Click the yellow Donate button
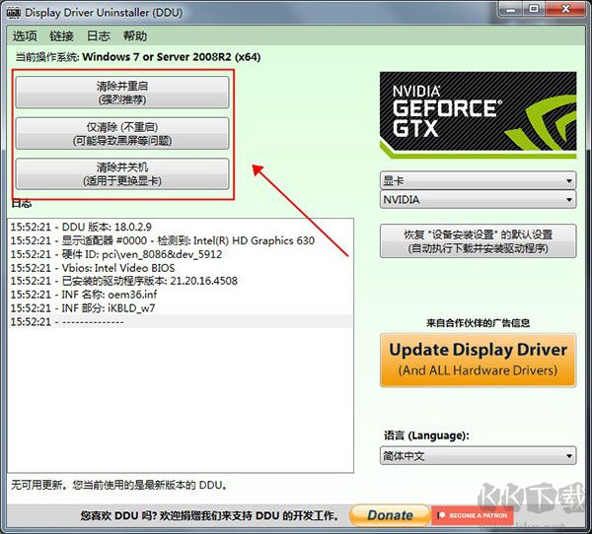The width and height of the screenshot is (592, 534). click(390, 515)
